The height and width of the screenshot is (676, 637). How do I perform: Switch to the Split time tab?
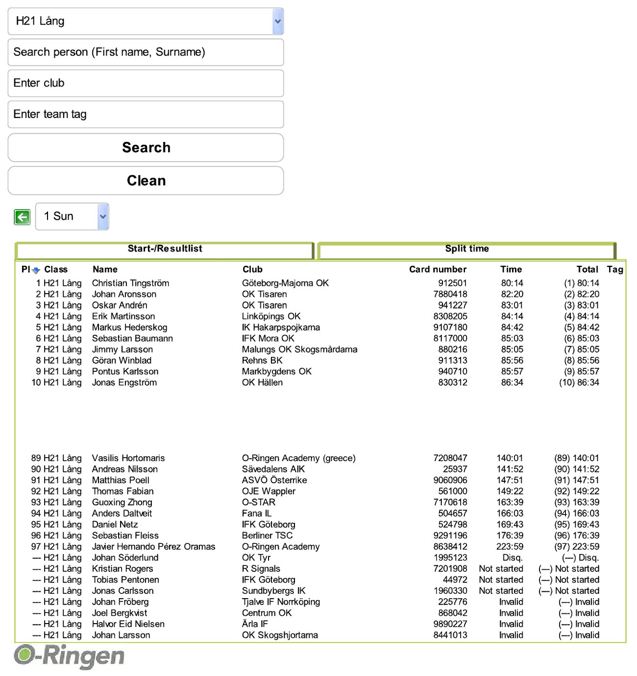(x=466, y=249)
